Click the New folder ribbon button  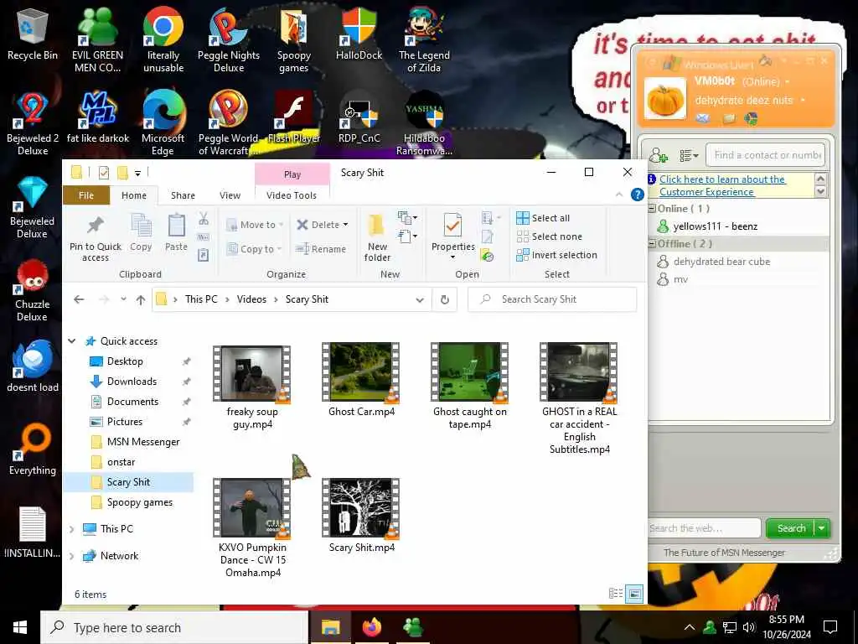point(377,239)
